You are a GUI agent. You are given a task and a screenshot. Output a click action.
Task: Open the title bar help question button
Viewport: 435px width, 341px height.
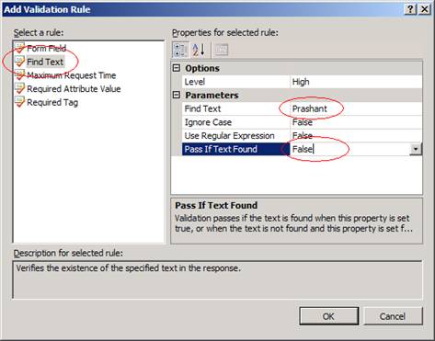tap(410, 9)
